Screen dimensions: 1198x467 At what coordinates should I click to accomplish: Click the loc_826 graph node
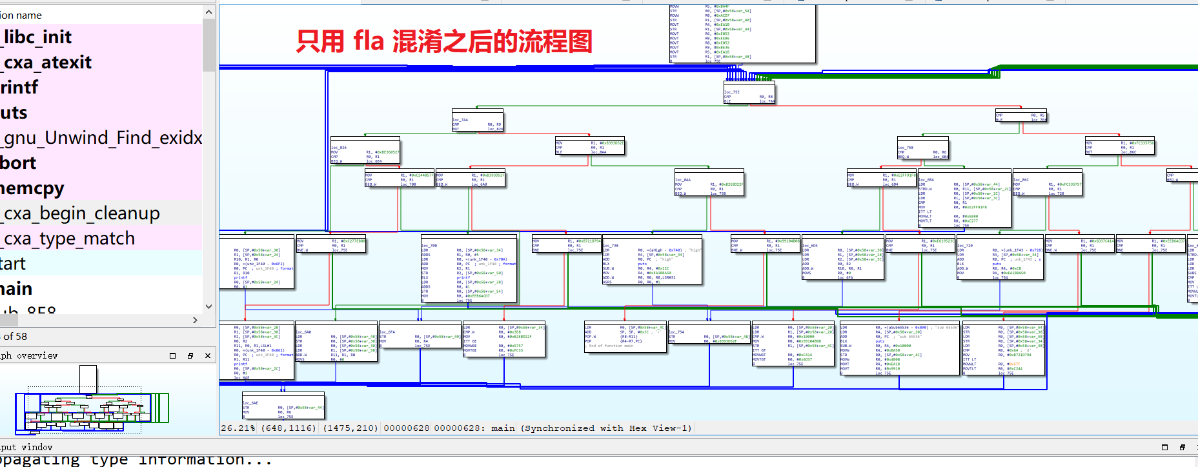(x=365, y=150)
